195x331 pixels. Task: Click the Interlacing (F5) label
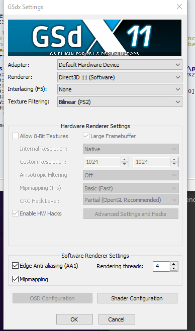27,89
